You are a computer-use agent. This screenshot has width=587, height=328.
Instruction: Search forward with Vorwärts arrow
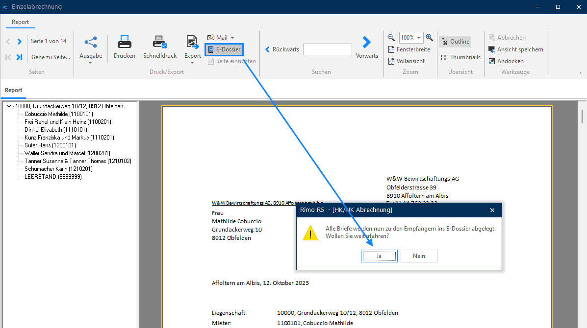pyautogui.click(x=366, y=42)
